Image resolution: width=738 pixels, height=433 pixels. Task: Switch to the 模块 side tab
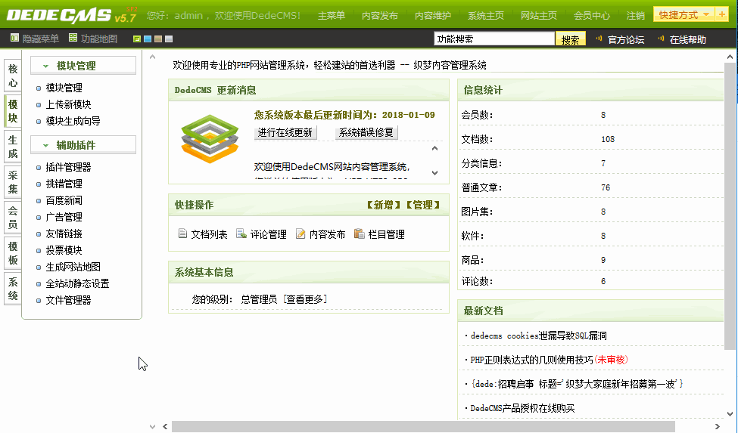pos(13,111)
